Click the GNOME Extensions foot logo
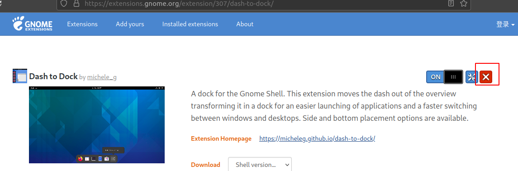 33,24
